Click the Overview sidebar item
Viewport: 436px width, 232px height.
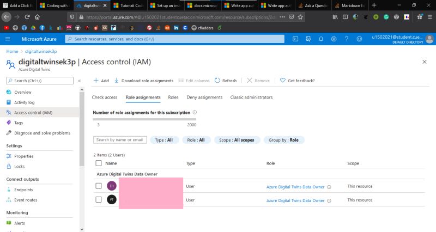pyautogui.click(x=23, y=92)
